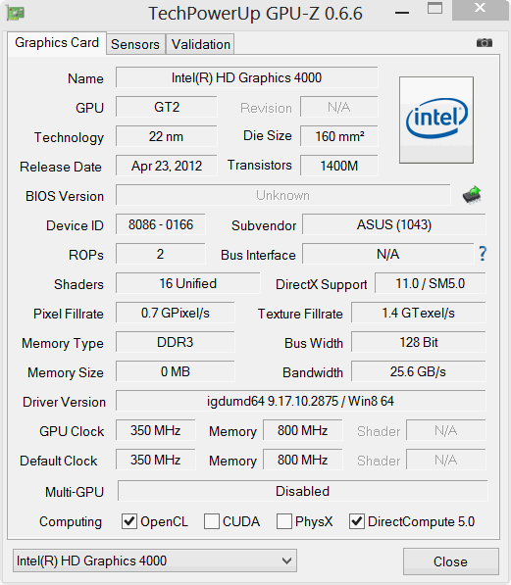Uncheck the DirectCompute 5.0 checkbox

point(357,521)
